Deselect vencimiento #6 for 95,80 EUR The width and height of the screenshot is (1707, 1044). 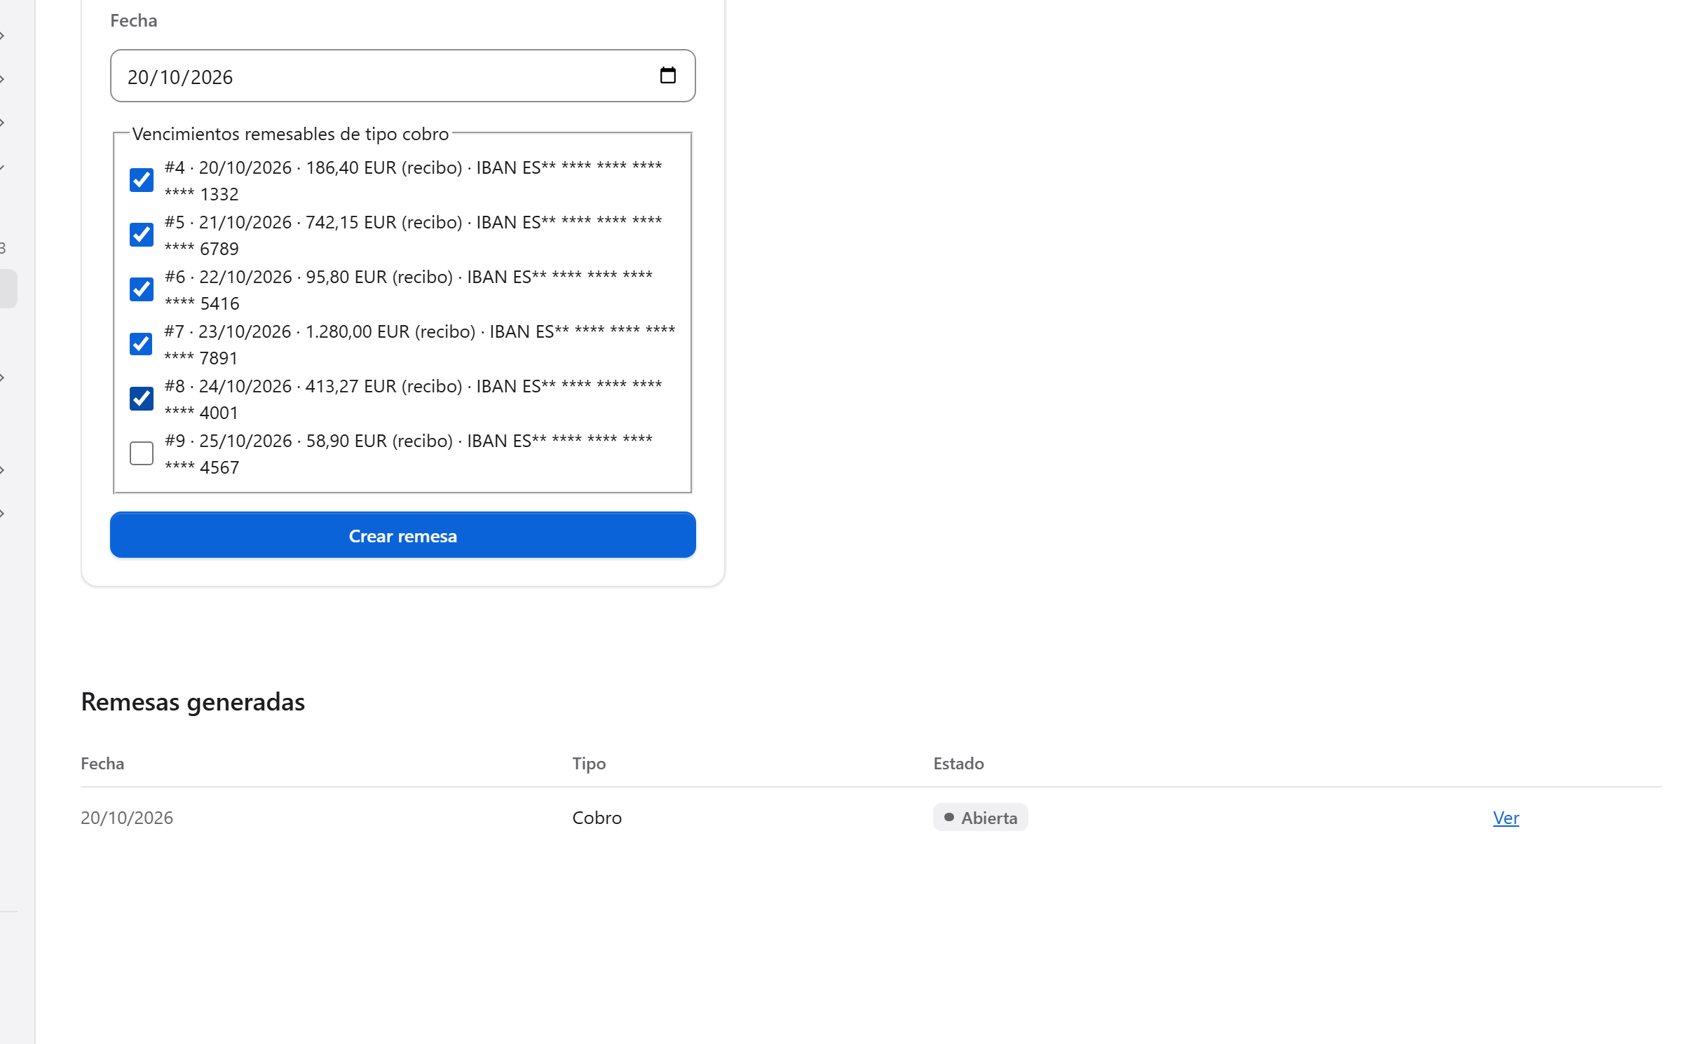tap(142, 289)
